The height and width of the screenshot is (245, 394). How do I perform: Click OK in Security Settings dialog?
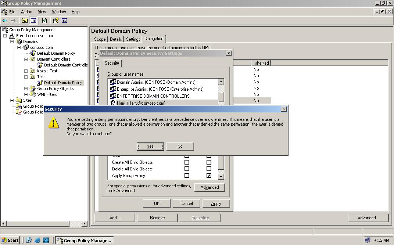click(x=157, y=203)
